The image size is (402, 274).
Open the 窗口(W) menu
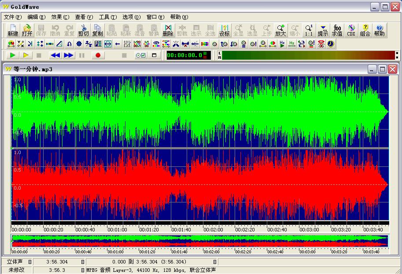[155, 17]
